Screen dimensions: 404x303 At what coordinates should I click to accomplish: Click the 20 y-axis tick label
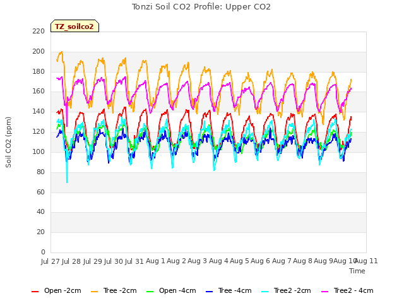pos(40,232)
